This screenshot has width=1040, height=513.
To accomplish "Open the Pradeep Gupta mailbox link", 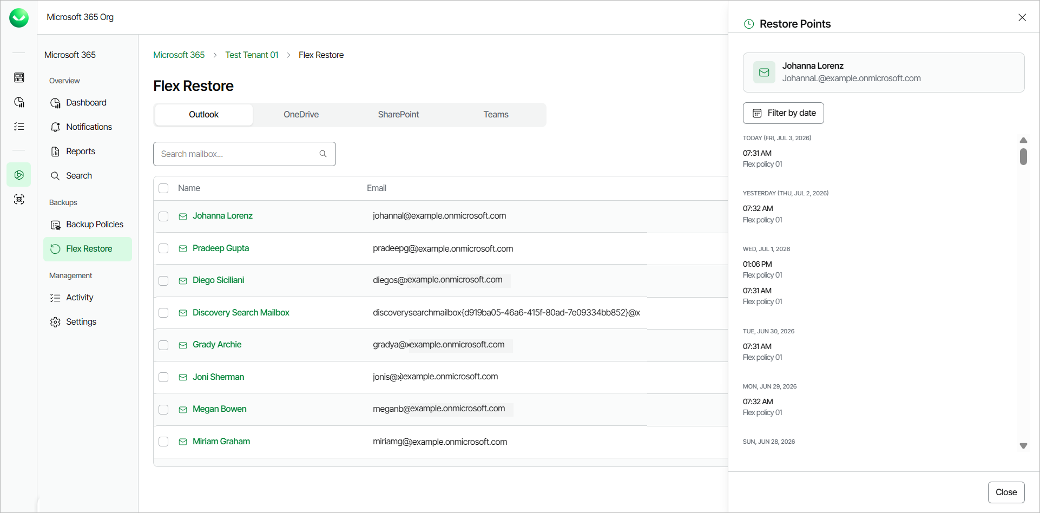I will pos(221,248).
